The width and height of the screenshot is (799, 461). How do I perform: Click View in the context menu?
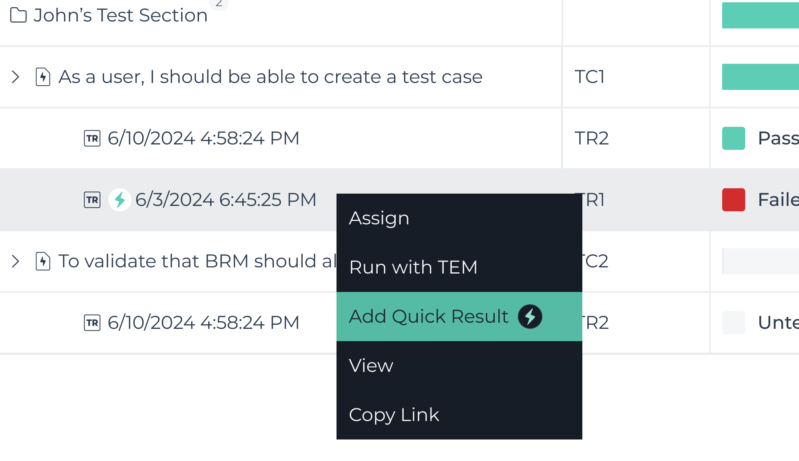(371, 365)
